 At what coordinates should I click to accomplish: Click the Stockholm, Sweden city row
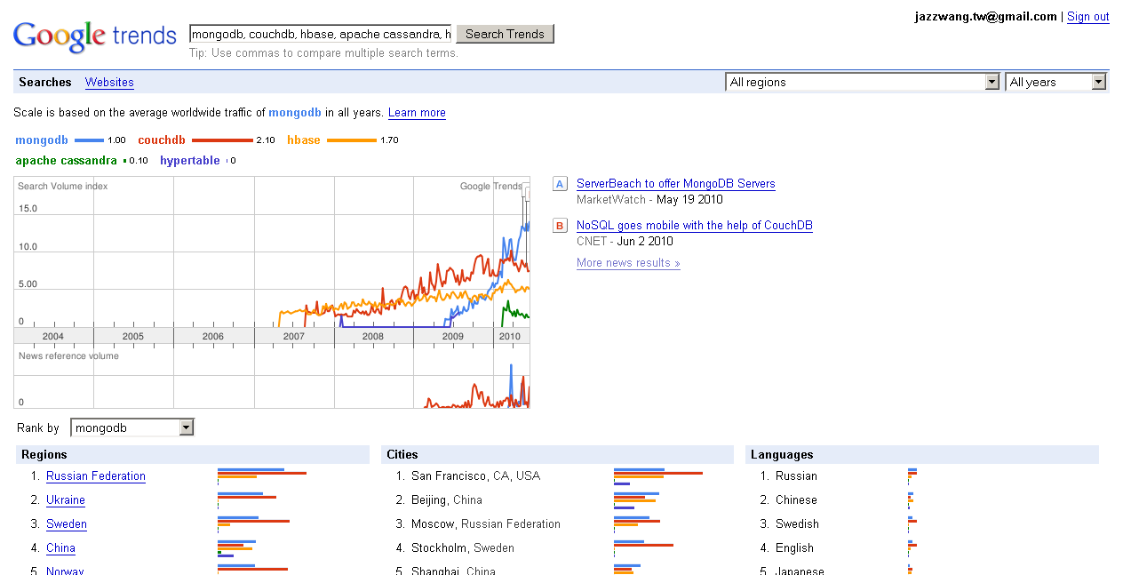click(463, 548)
